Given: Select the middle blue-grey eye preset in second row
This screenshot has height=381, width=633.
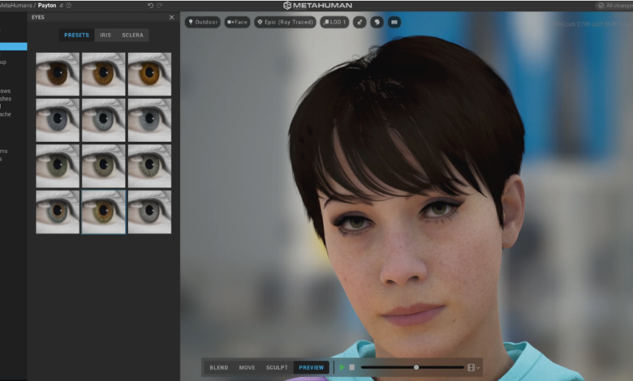Looking at the screenshot, I should point(104,120).
